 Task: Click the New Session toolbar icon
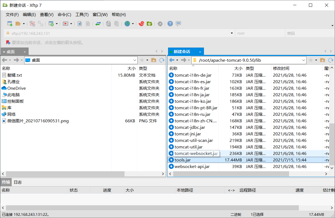tap(10, 24)
